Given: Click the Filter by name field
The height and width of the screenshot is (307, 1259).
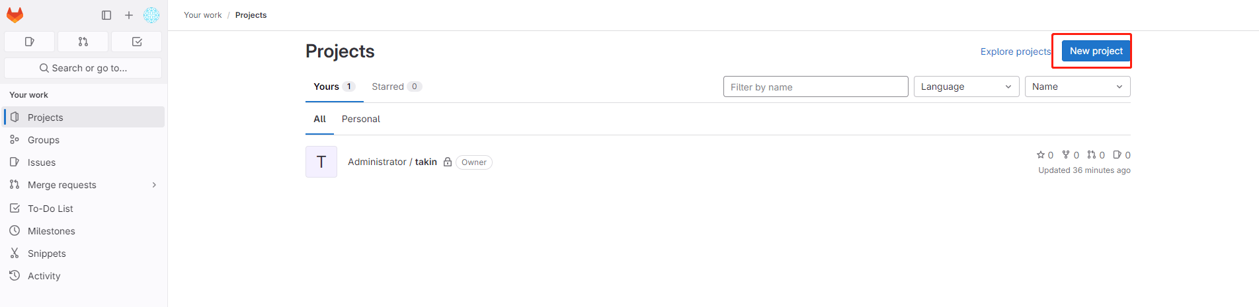Looking at the screenshot, I should [x=815, y=86].
